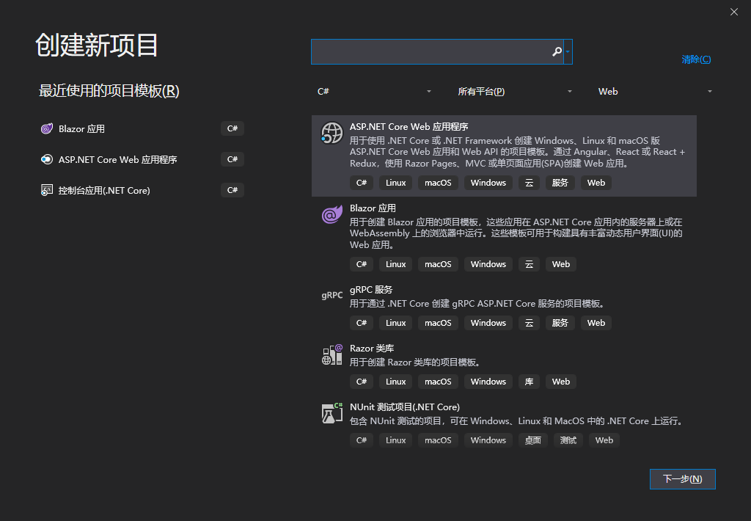This screenshot has width=751, height=521.
Task: Open the 所有平台(P) platform filter dropdown
Action: [514, 92]
